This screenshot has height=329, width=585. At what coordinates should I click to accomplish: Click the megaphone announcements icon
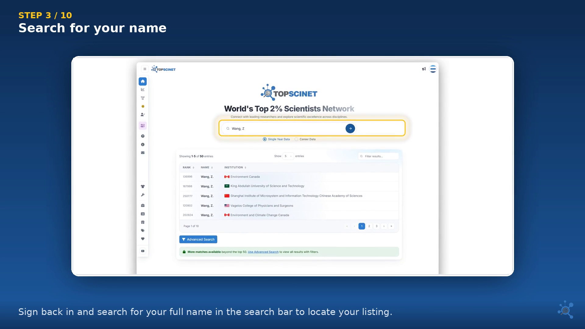(x=424, y=69)
